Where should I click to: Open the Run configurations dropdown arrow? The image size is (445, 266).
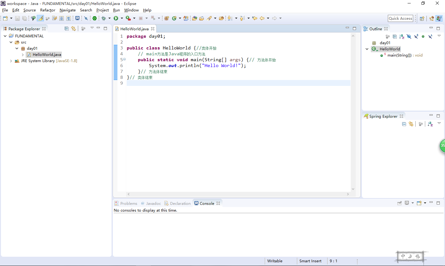click(122, 18)
